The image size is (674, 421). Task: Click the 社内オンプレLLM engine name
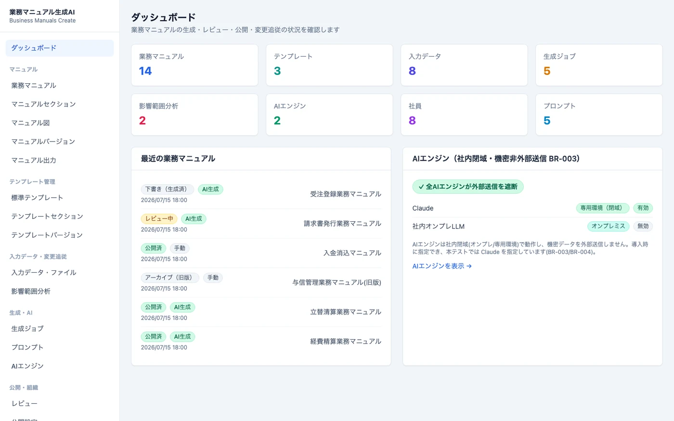[439, 227]
